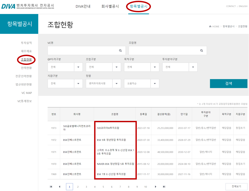Go to previous page arrow
This screenshot has width=249, height=191.
coord(60,187)
